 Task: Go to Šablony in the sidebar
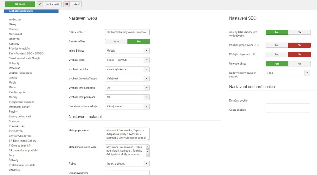tap(14, 160)
